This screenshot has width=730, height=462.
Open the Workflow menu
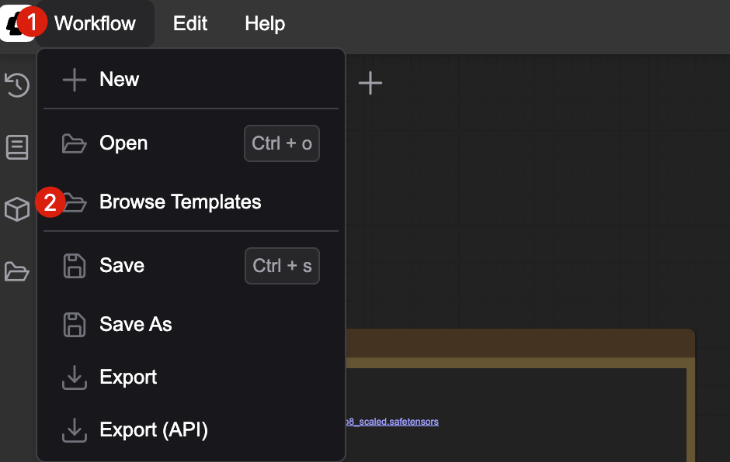95,23
